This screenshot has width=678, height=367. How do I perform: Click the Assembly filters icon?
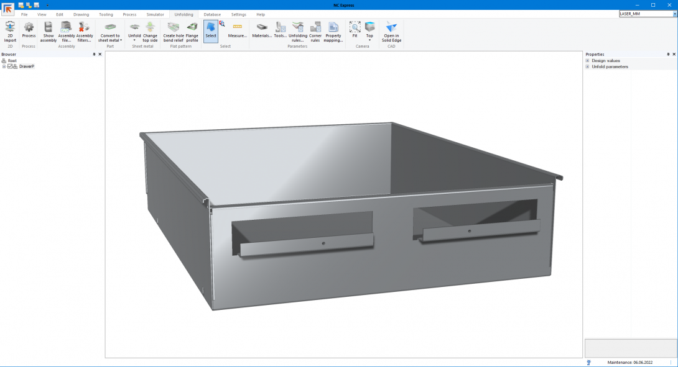click(85, 30)
